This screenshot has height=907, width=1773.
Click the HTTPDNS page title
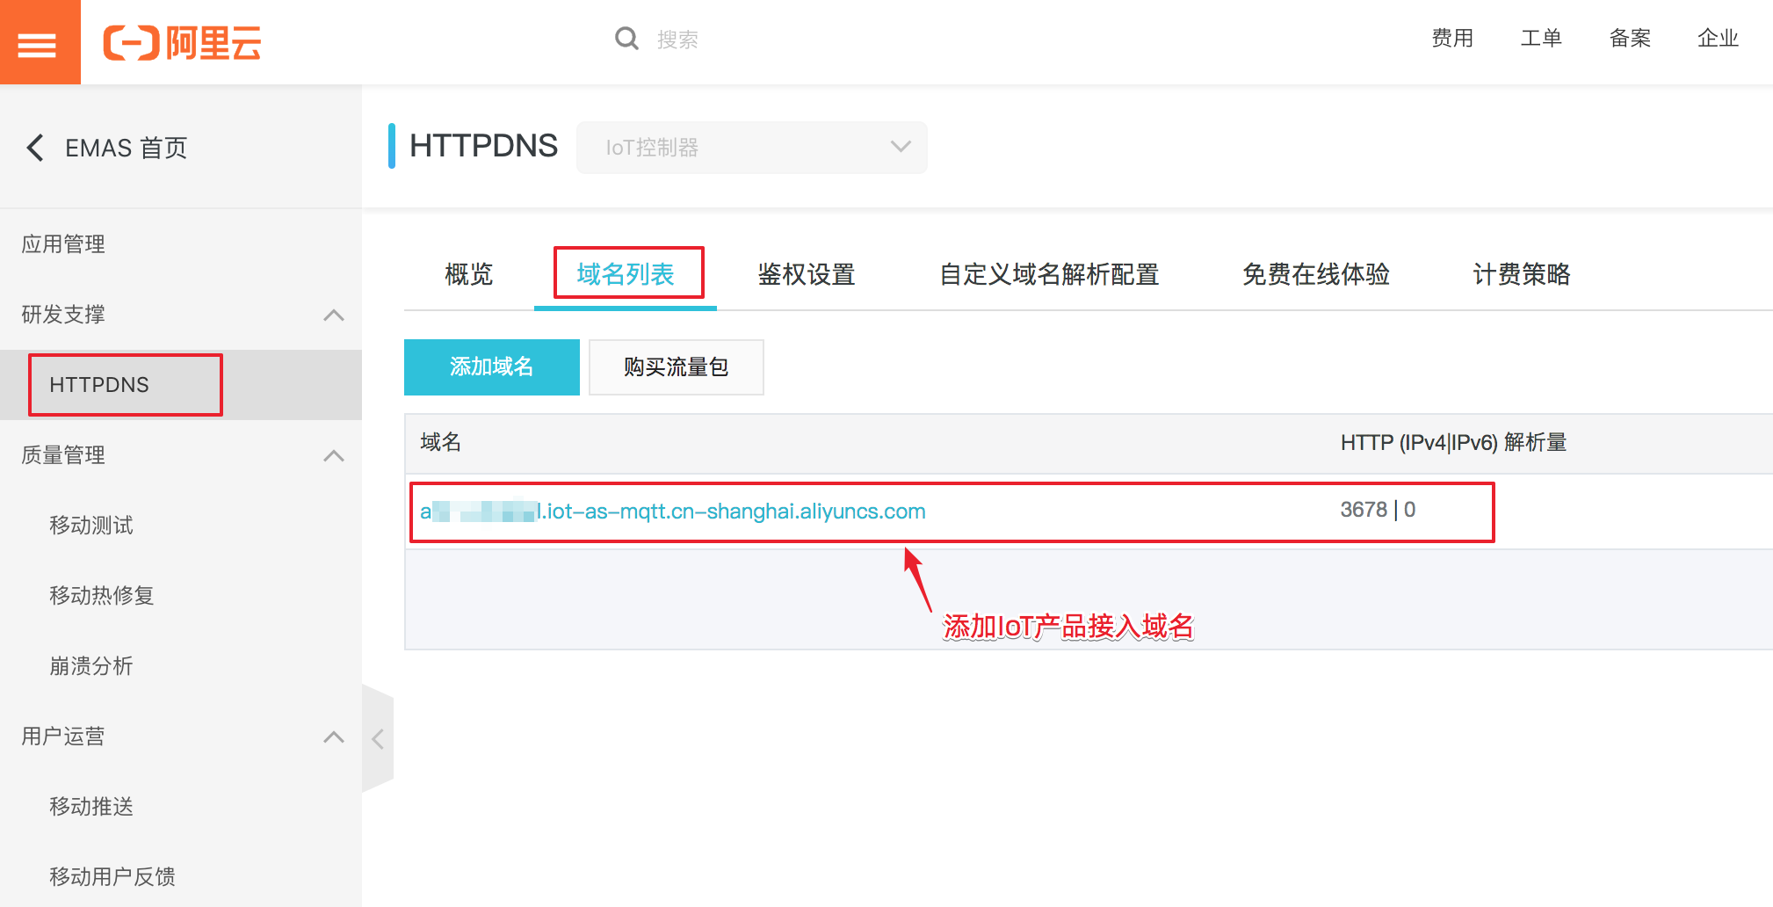(x=483, y=146)
